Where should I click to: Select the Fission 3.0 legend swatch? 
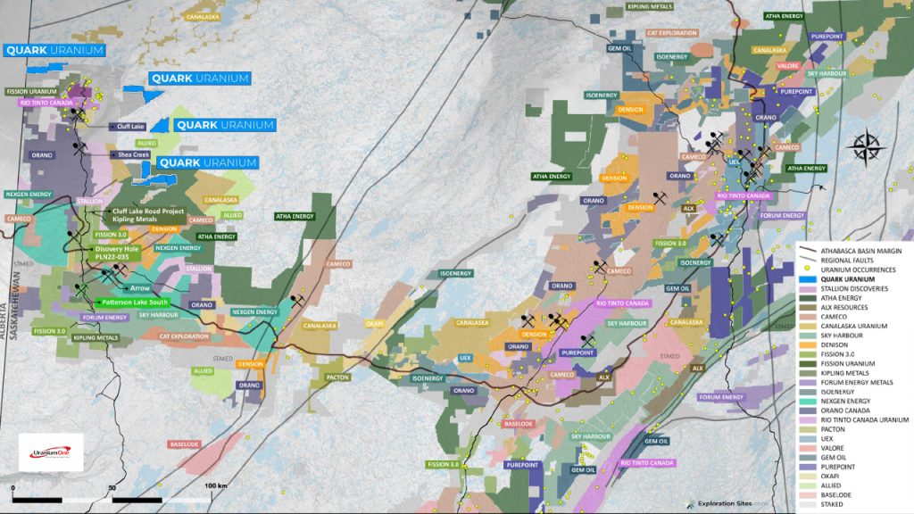807,353
